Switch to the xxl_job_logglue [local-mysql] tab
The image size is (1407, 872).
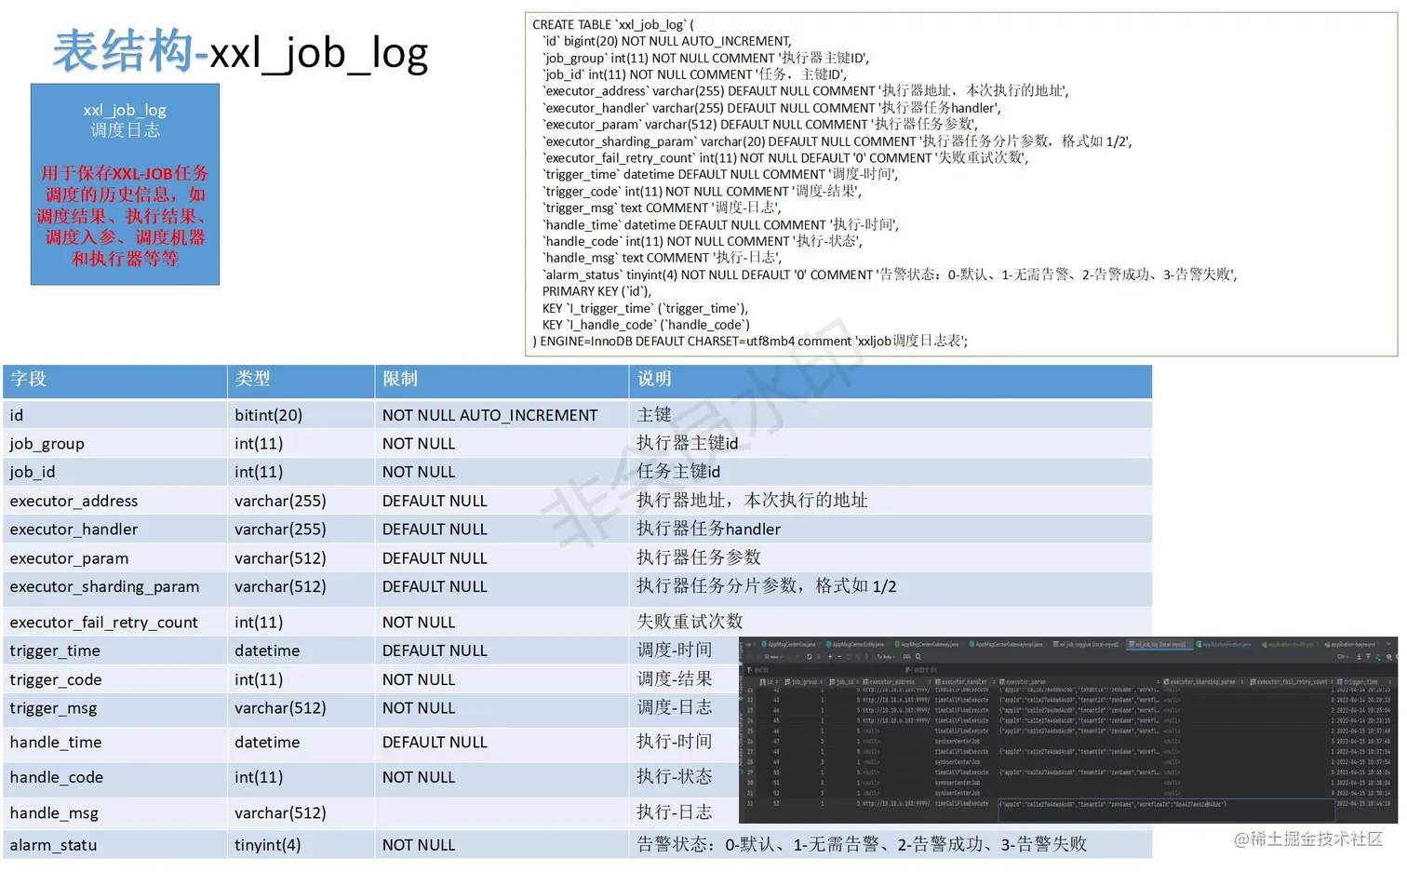tap(1085, 644)
